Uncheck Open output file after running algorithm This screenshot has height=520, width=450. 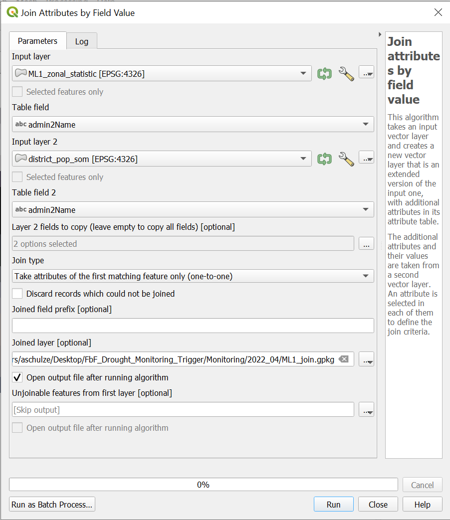coord(17,377)
